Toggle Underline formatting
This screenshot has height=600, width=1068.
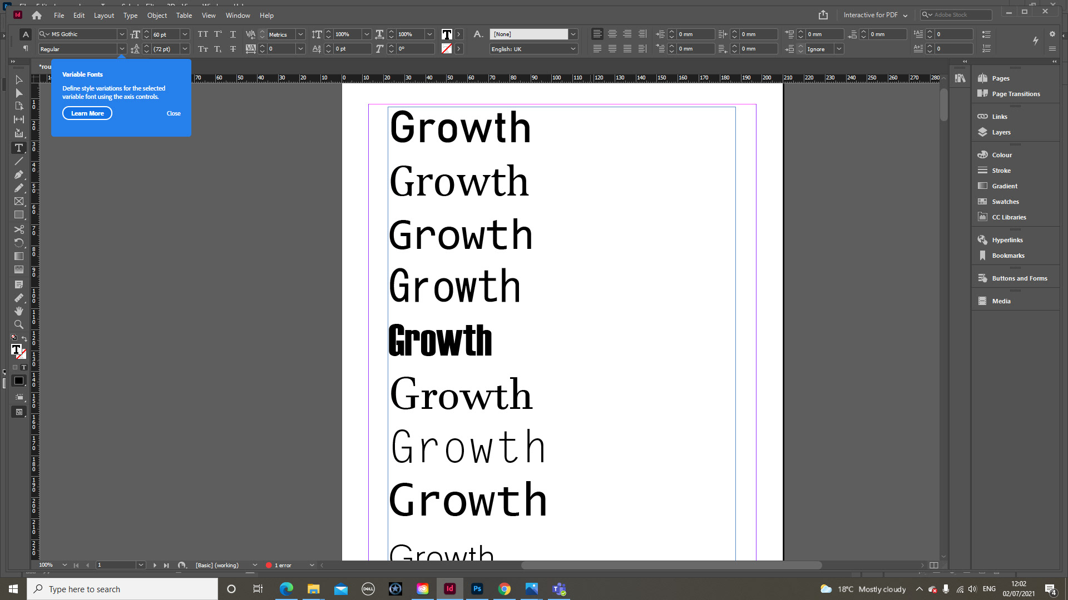[233, 34]
